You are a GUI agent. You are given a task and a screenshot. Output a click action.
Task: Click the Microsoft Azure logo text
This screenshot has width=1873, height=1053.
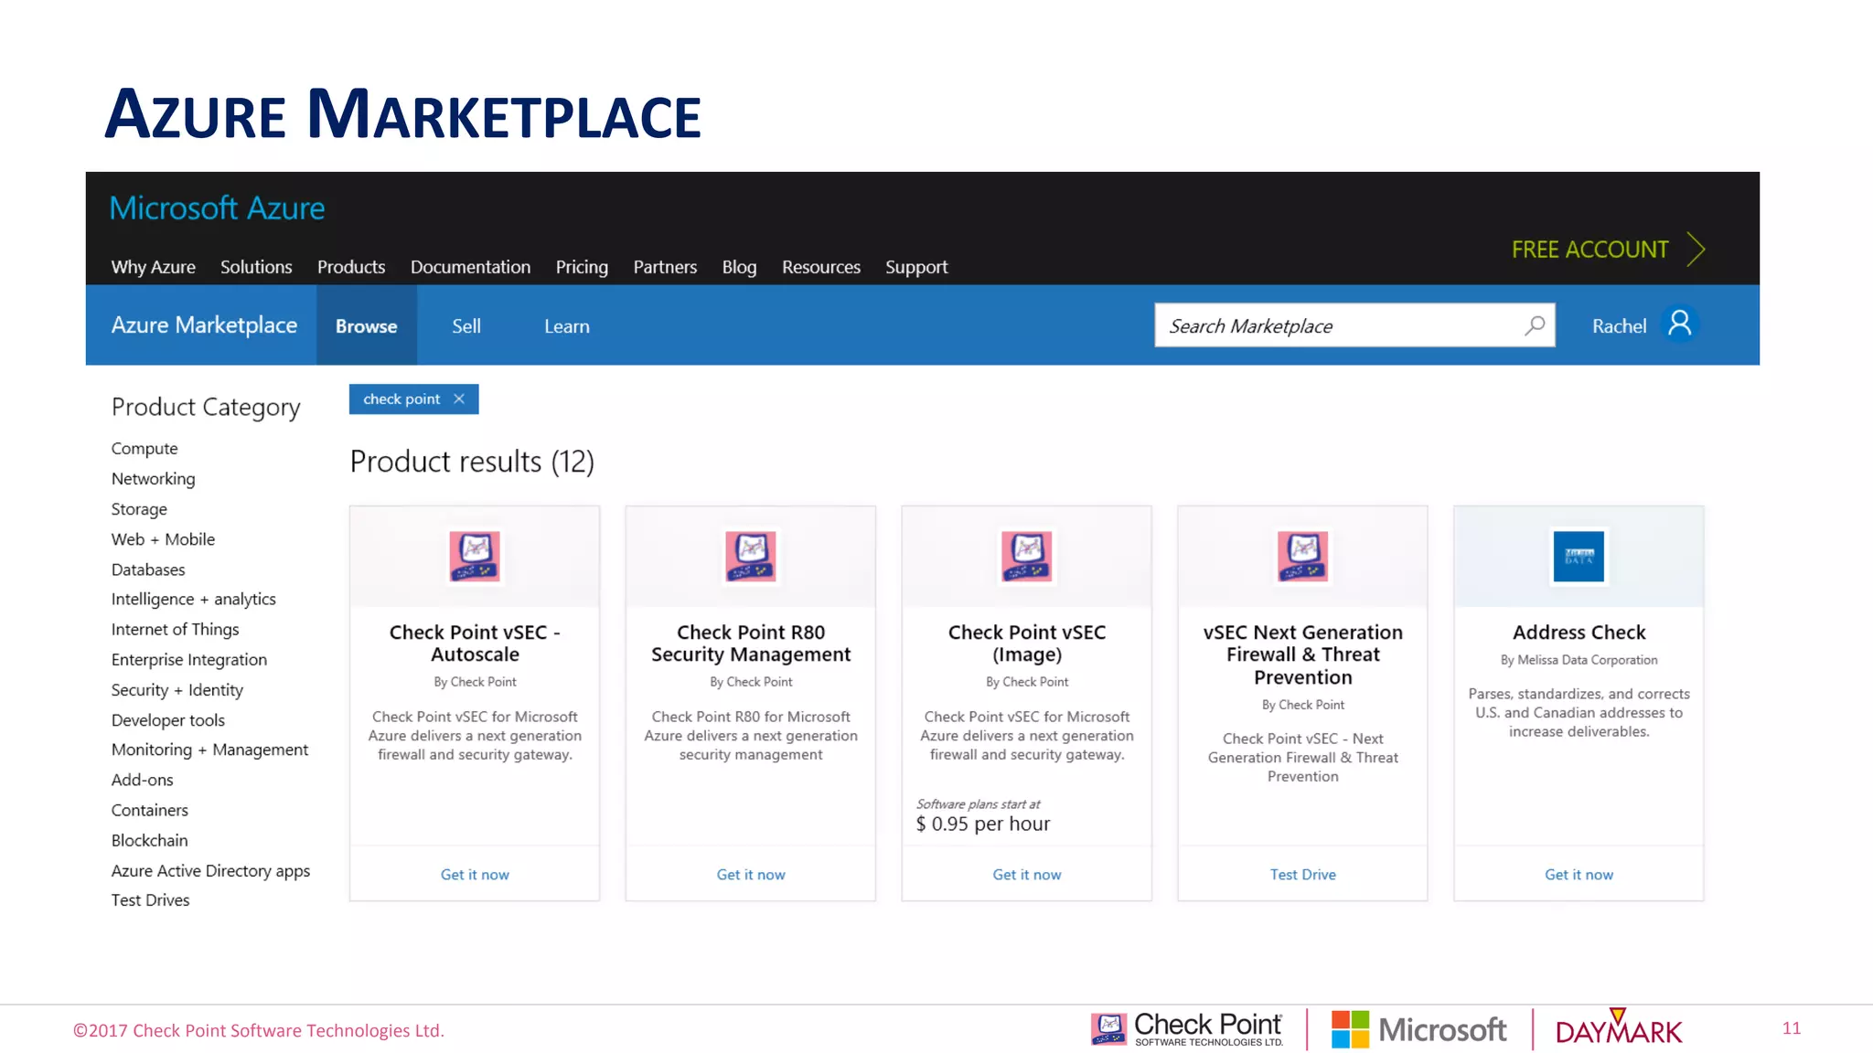[x=217, y=207]
